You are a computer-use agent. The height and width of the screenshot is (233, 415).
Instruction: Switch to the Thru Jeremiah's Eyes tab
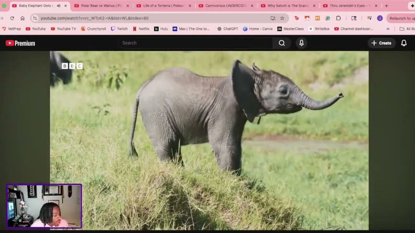click(x=350, y=6)
